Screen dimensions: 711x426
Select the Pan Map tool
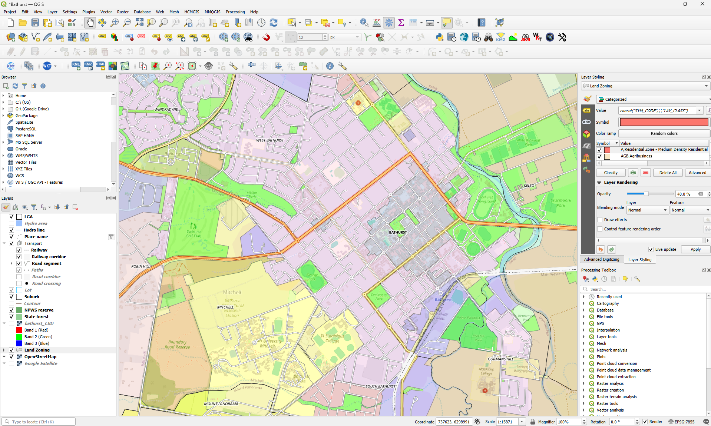click(x=90, y=23)
